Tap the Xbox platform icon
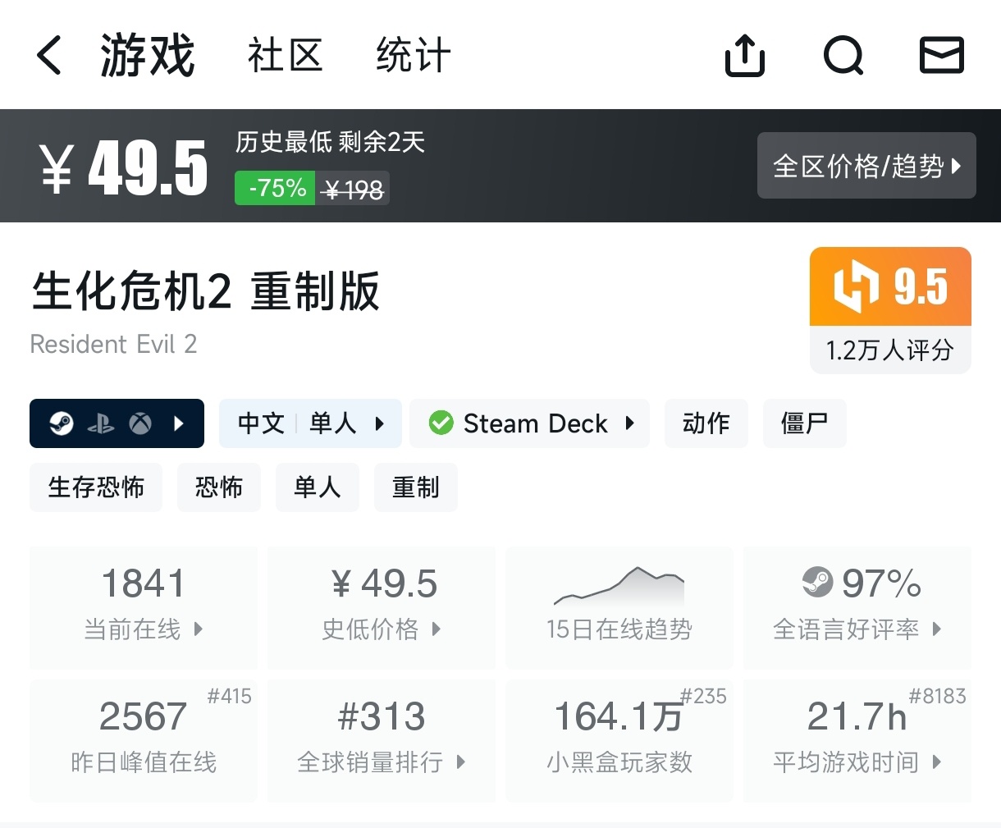 pos(140,423)
